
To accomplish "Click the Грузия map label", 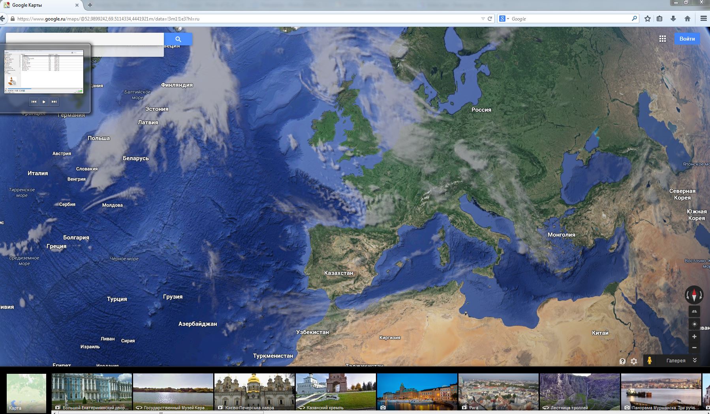I will pyautogui.click(x=173, y=297).
